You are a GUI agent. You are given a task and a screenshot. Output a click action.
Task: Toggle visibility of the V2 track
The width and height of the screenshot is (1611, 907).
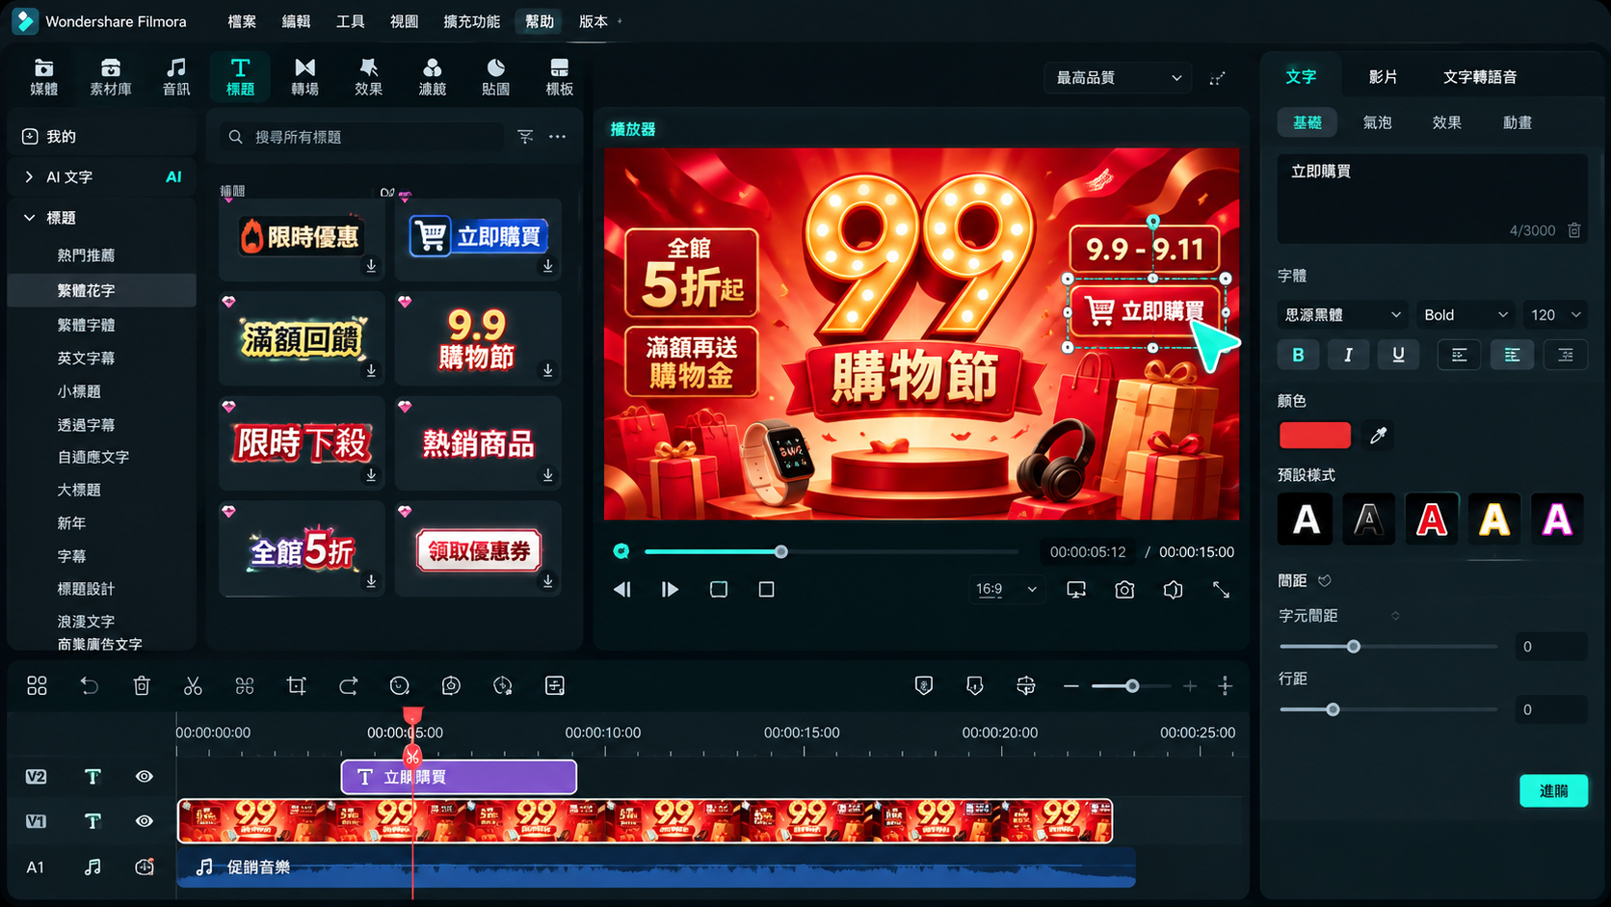144,776
